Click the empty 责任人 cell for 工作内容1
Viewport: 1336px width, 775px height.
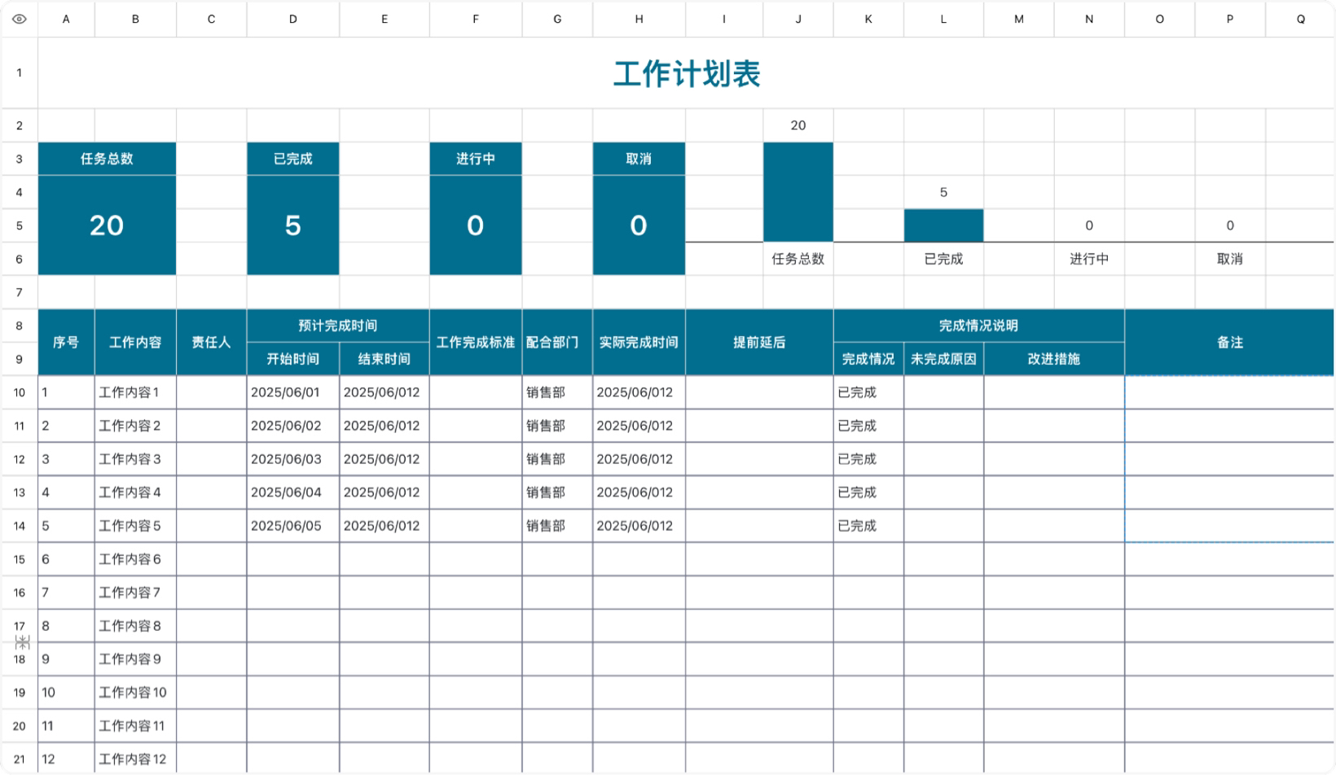tap(211, 392)
